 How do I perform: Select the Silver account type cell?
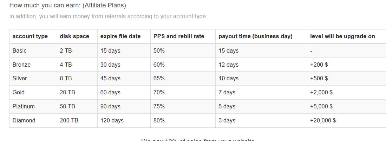tap(33, 79)
